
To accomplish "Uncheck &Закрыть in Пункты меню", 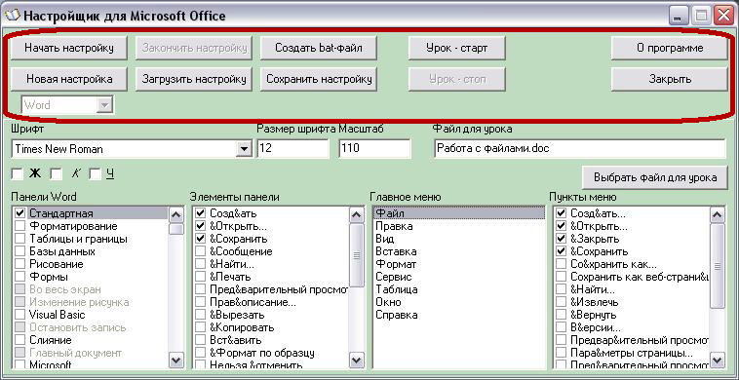I will tap(561, 239).
